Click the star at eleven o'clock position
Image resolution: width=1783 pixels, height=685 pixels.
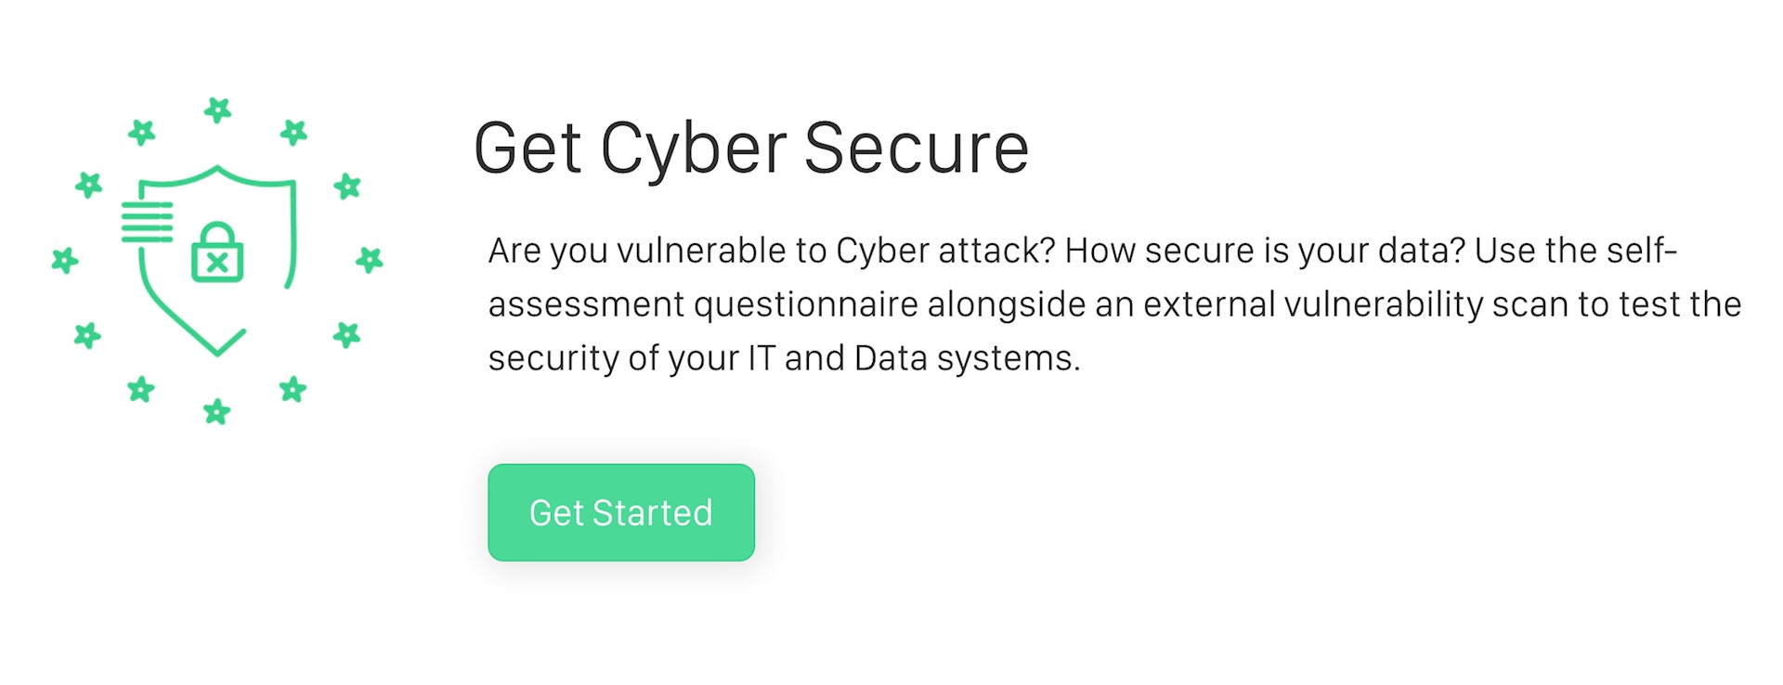point(141,133)
